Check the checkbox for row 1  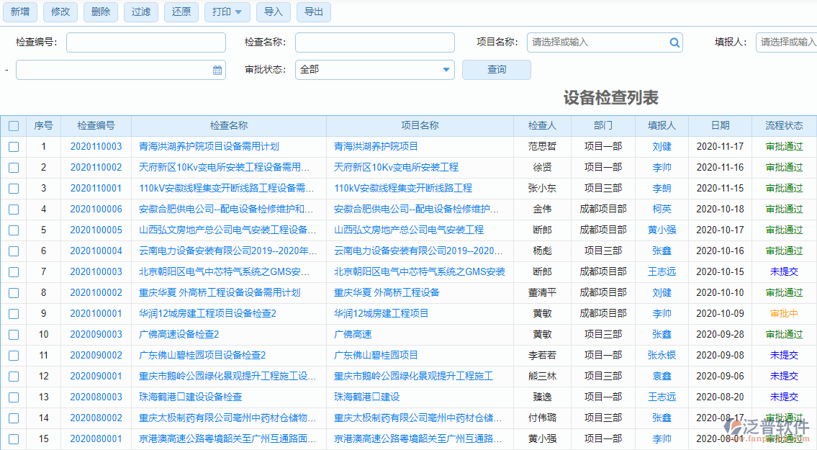13,146
